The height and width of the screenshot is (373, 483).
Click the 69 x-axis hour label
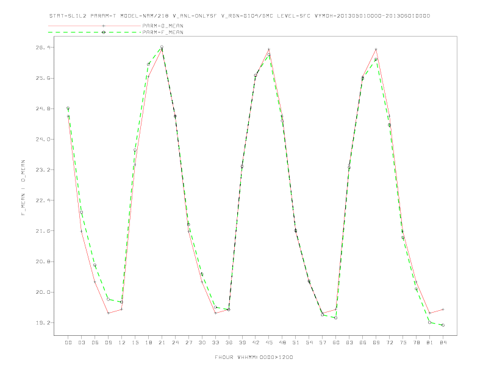376,343
